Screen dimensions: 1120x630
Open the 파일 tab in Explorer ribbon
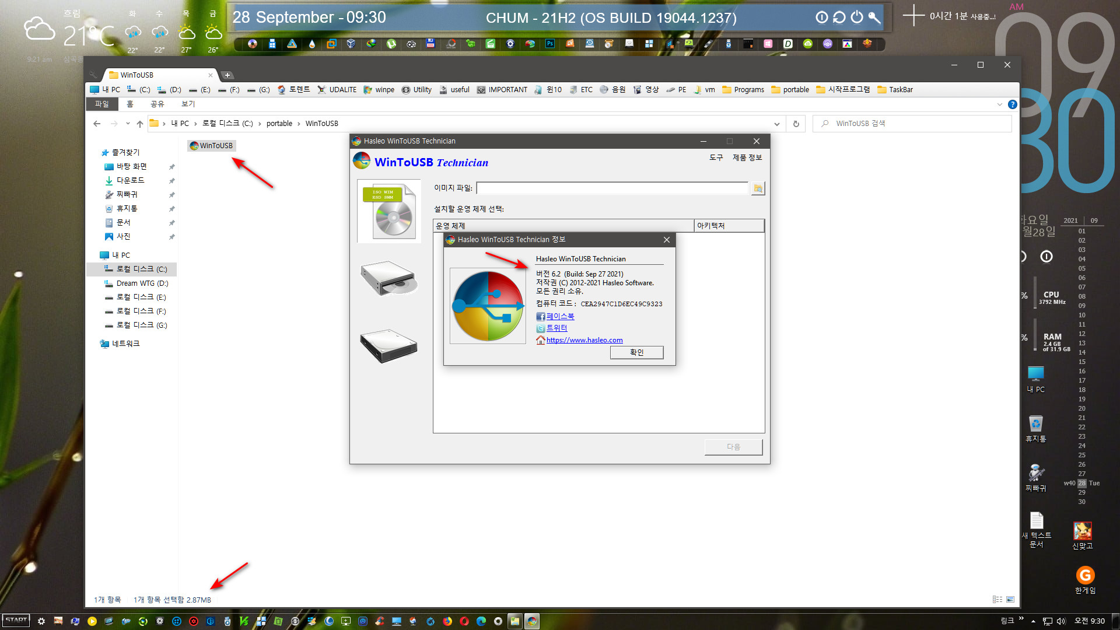[102, 104]
